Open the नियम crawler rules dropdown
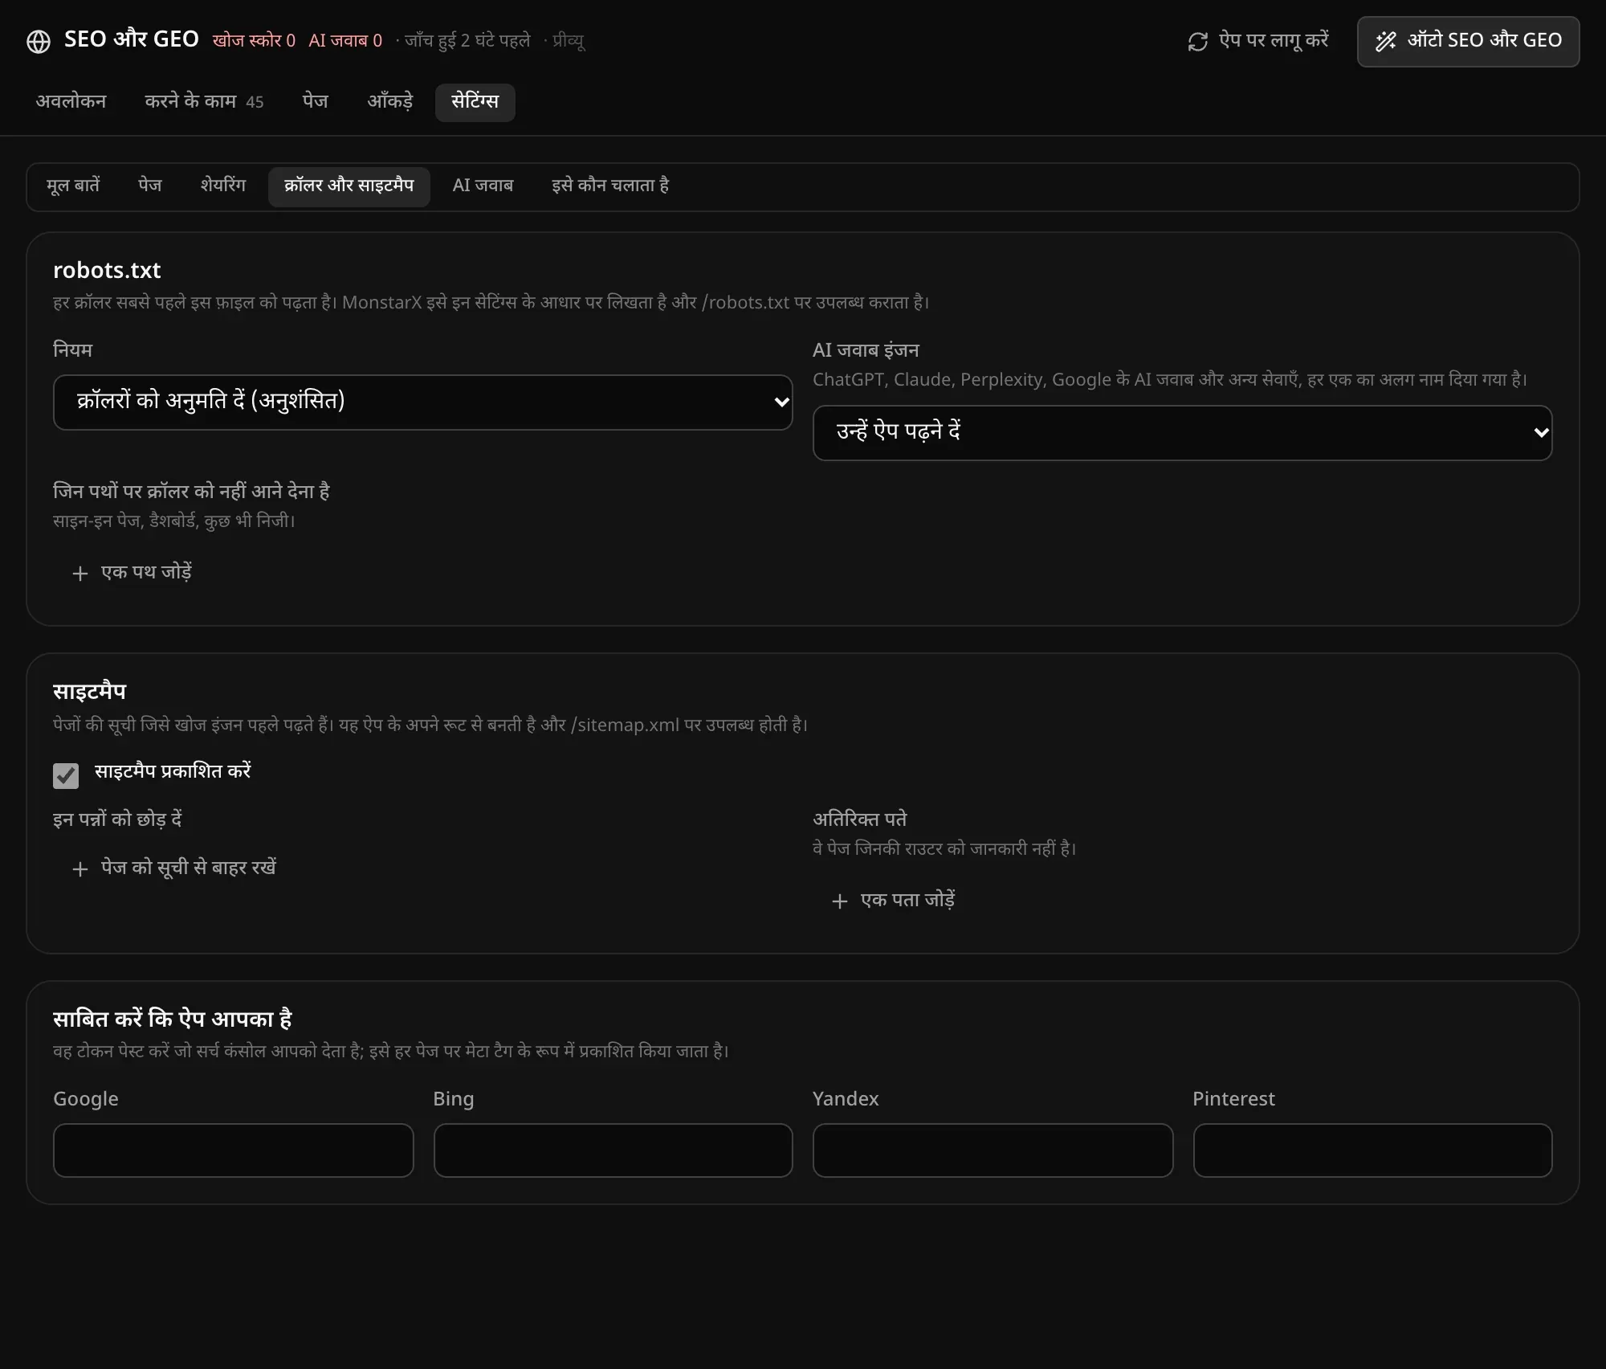Image resolution: width=1606 pixels, height=1369 pixels. (422, 402)
